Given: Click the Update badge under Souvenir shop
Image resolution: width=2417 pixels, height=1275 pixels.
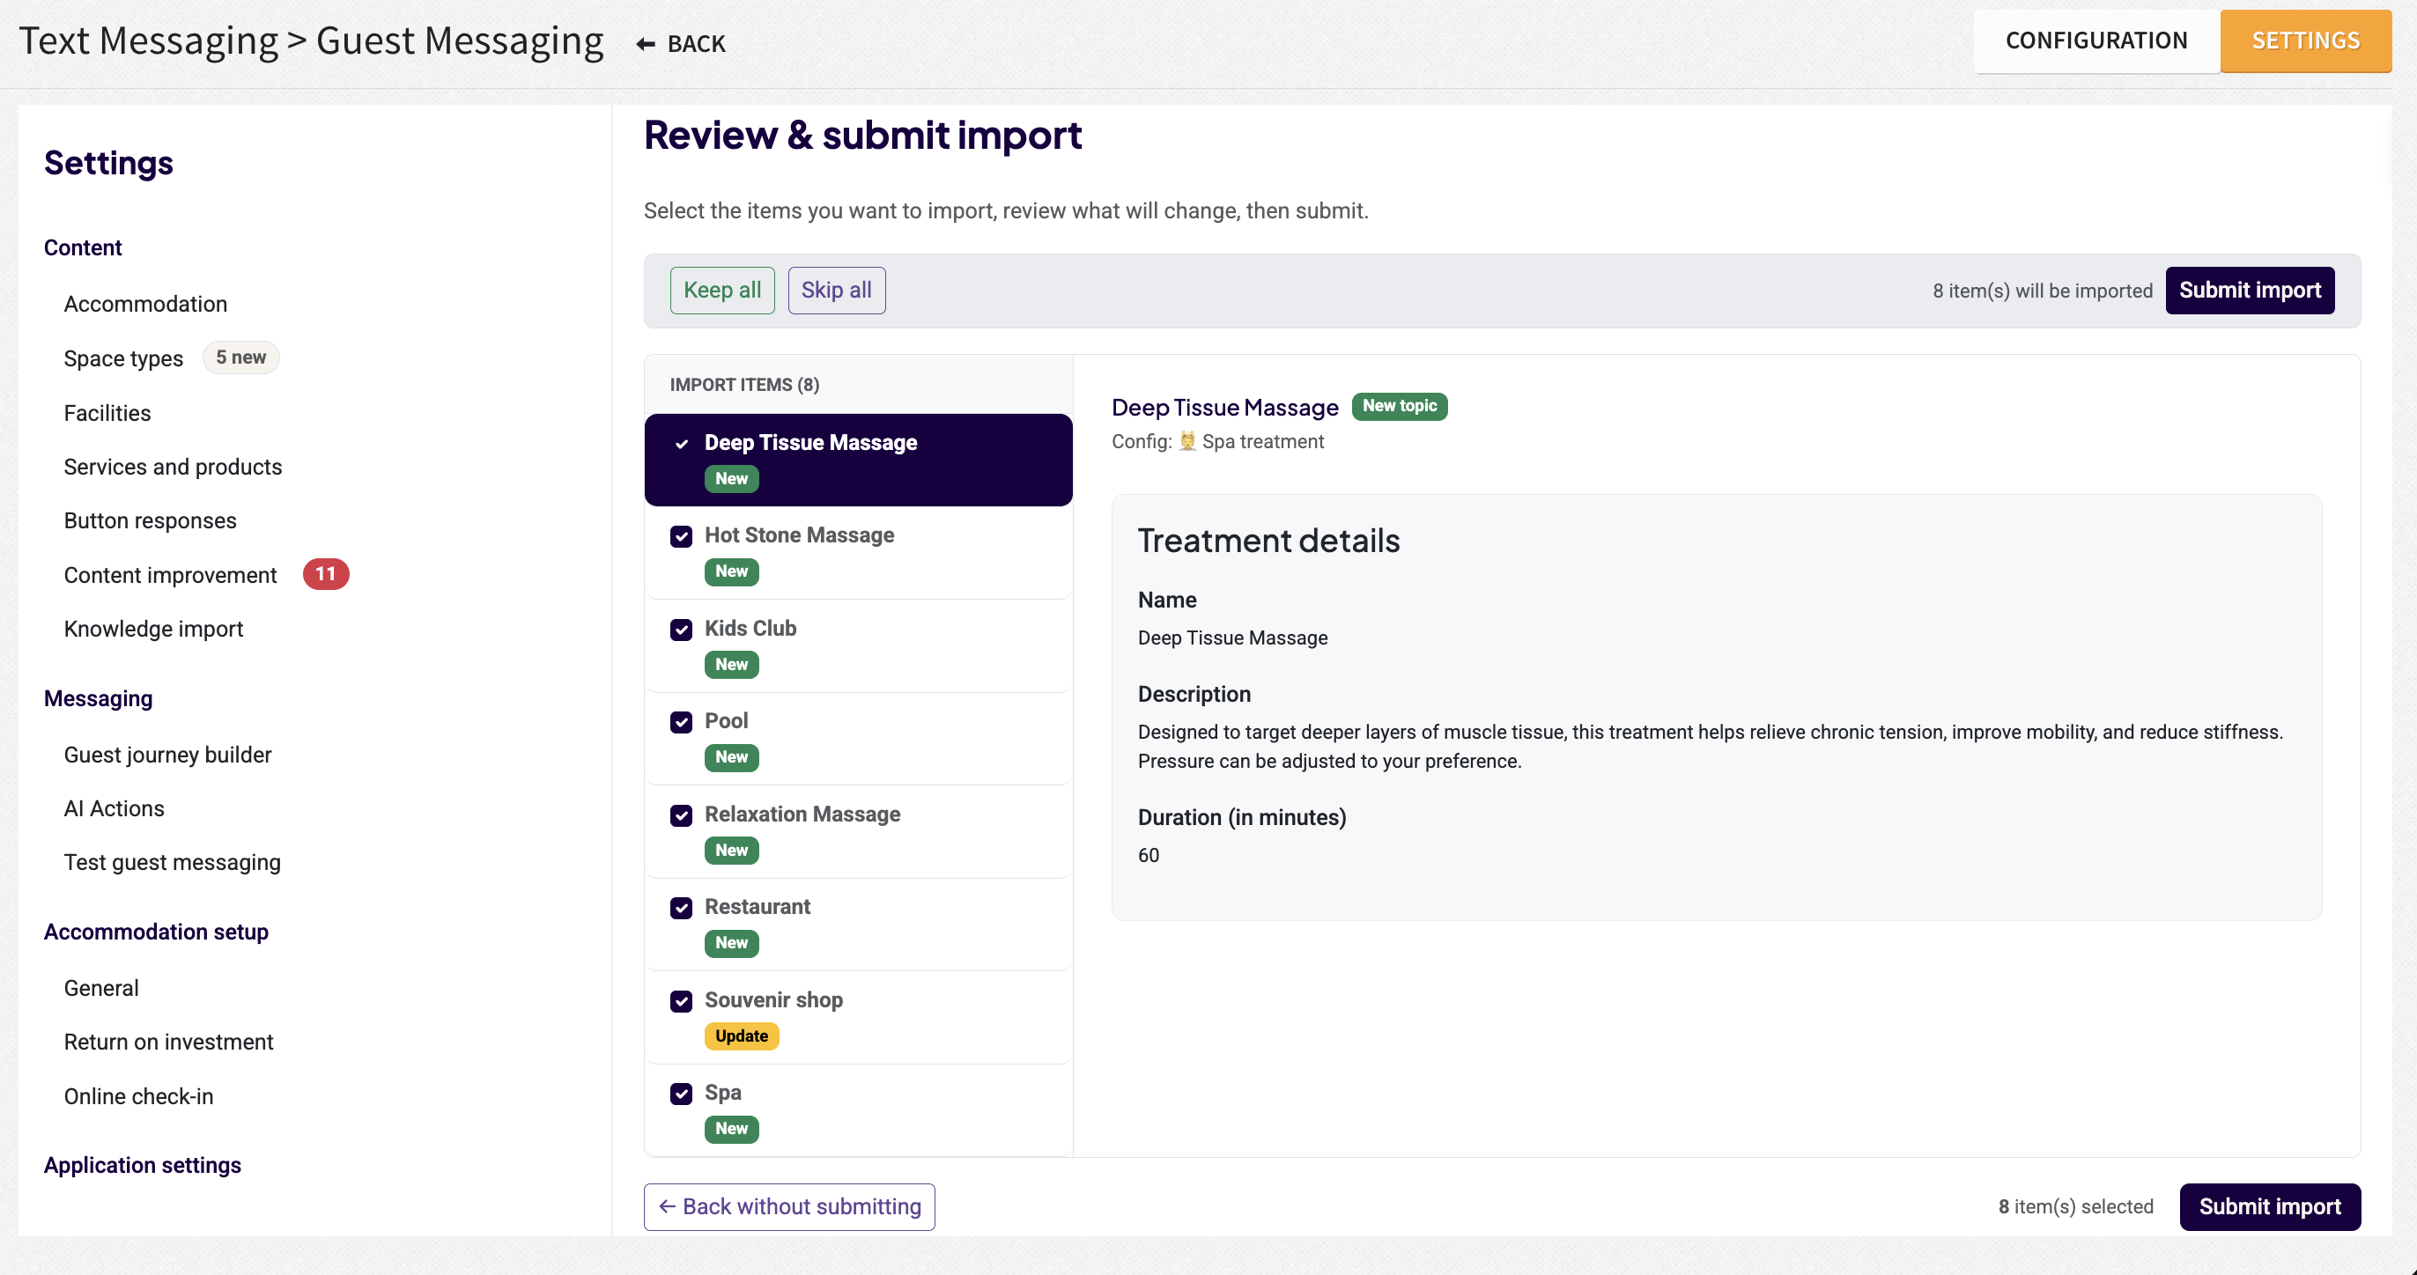Looking at the screenshot, I should pos(742,1035).
